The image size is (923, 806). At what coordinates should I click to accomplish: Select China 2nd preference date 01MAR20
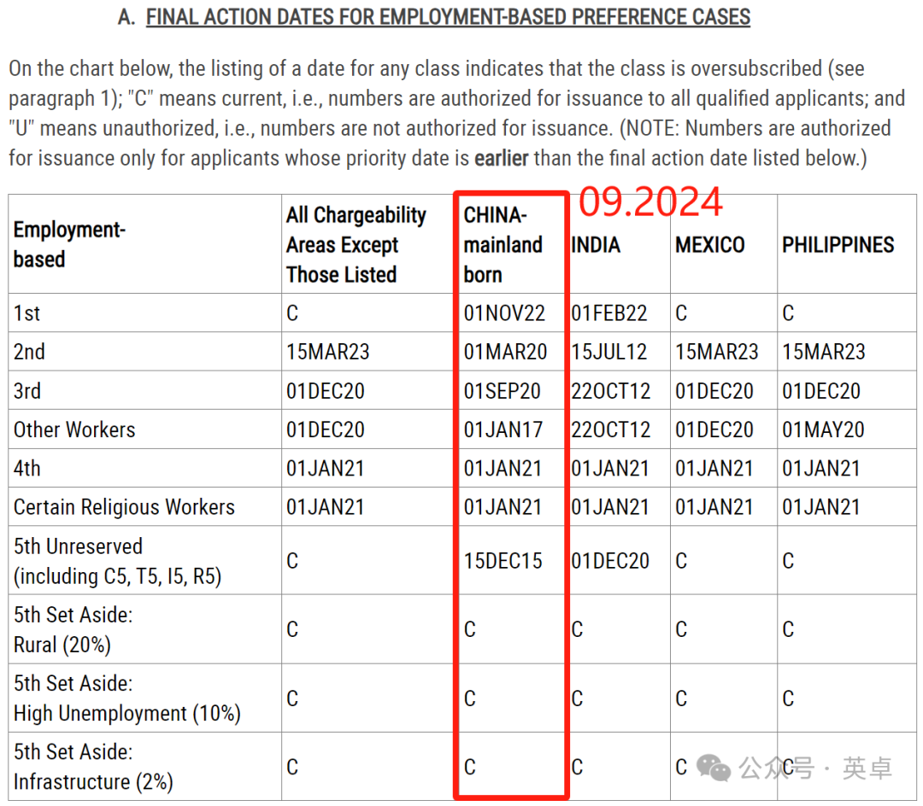point(505,352)
